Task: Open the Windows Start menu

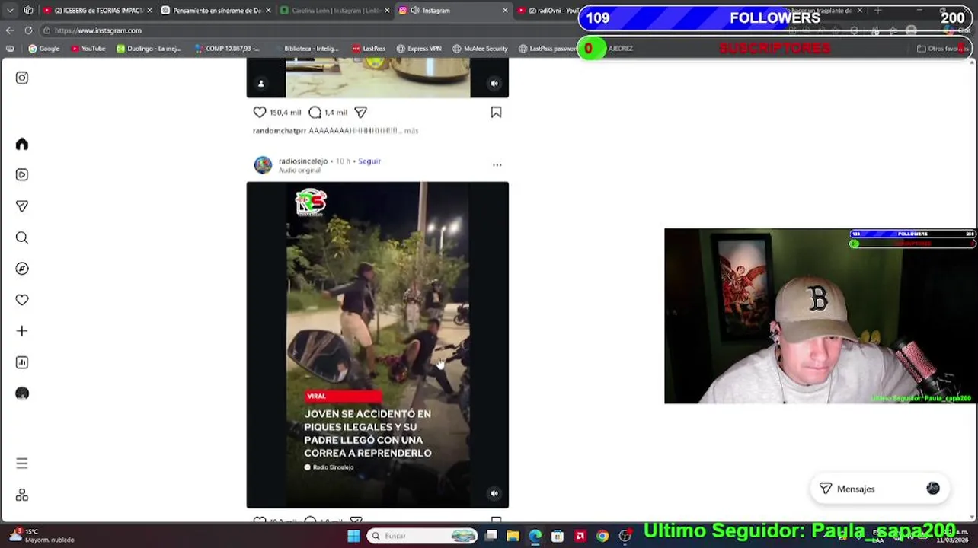Action: click(x=353, y=536)
